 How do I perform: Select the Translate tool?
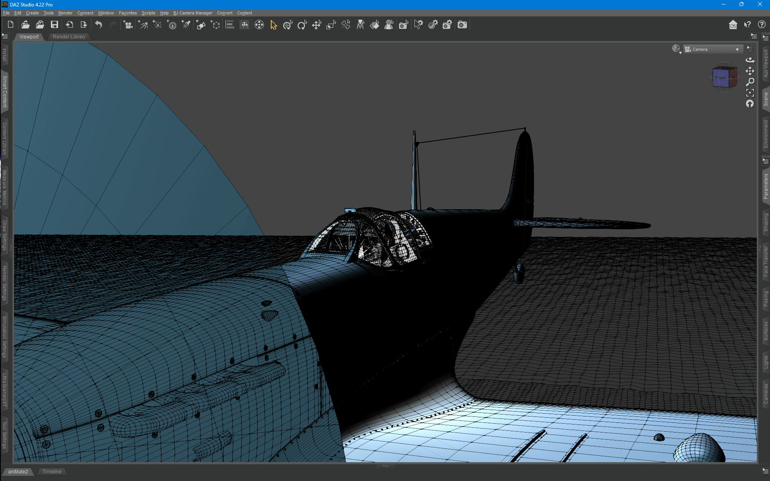317,25
